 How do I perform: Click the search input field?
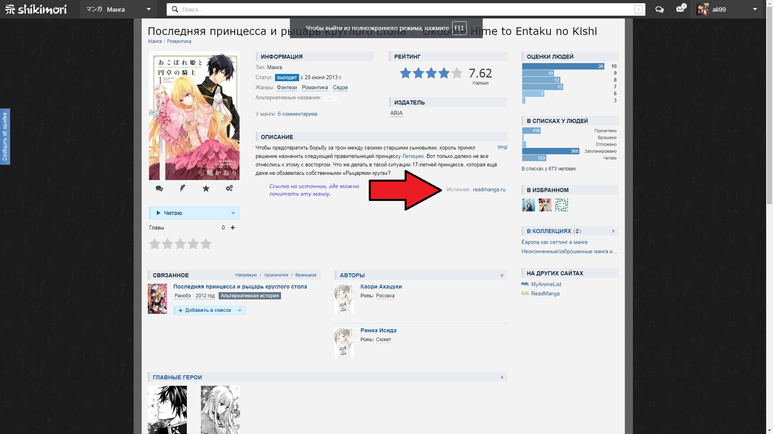pos(403,9)
